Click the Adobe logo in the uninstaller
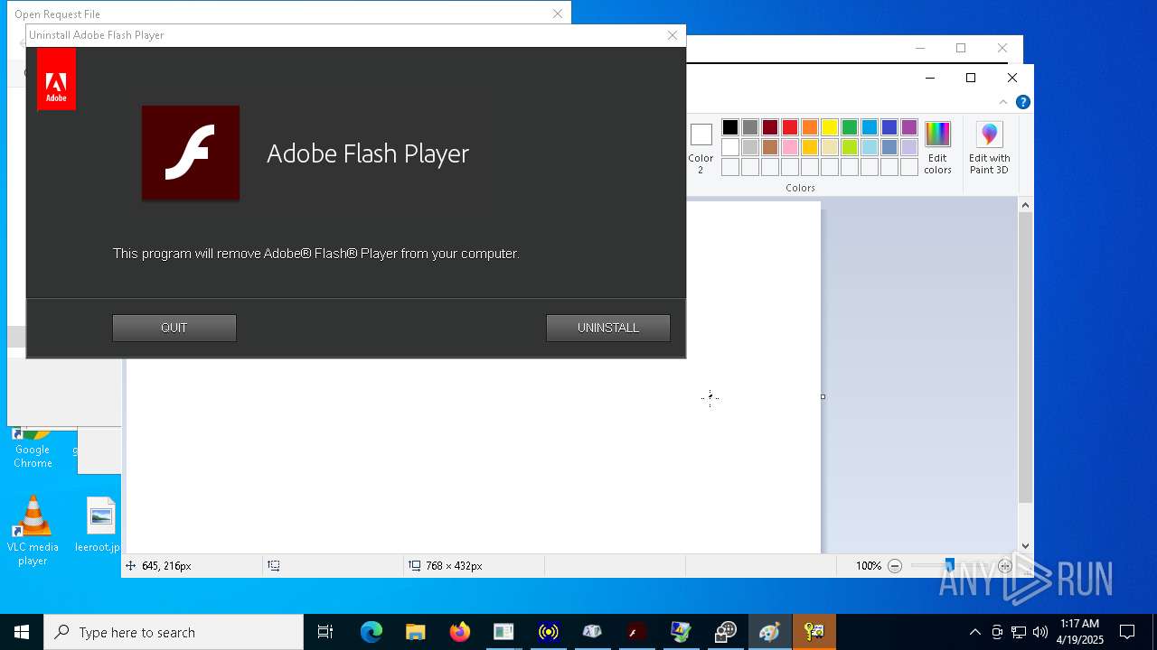Image resolution: width=1157 pixels, height=650 pixels. coord(56,79)
